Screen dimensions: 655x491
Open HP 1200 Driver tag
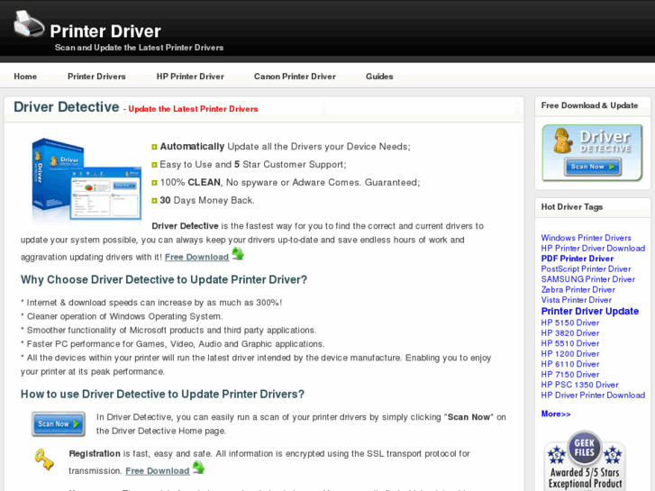tap(570, 354)
